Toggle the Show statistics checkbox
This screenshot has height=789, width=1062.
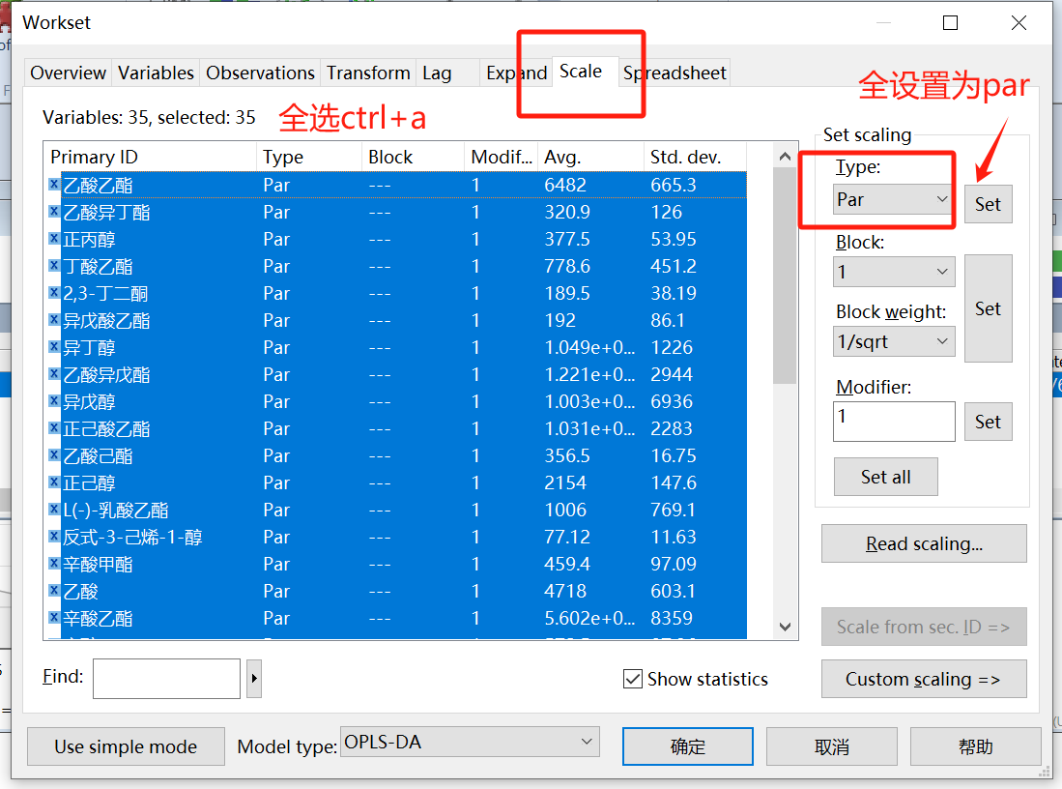[633, 679]
